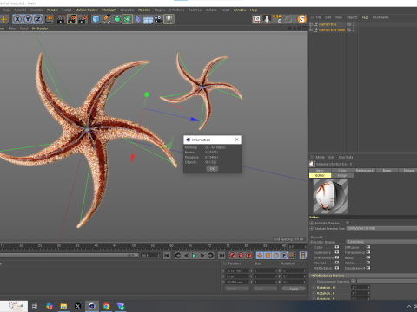Click the orange S plugin icon
Screen dimensions: 417x312
pyautogui.click(x=301, y=19)
